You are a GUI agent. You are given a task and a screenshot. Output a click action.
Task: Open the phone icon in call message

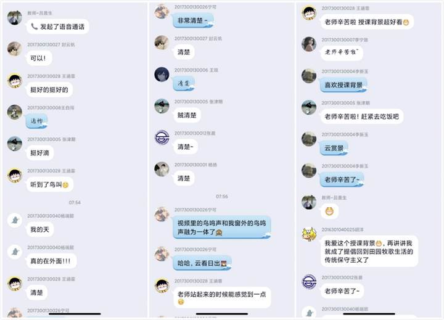point(34,27)
